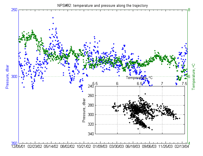Select the 02/23/02 date tick label

click(35, 147)
